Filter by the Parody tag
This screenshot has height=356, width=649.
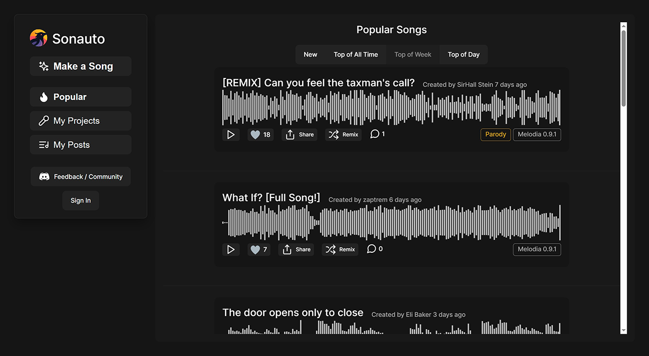pos(495,134)
